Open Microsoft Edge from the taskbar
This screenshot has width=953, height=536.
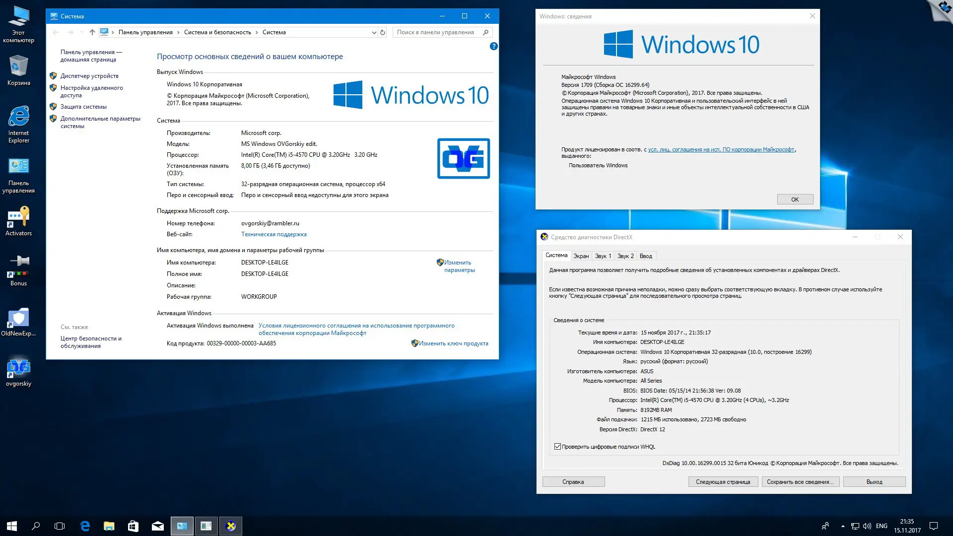click(x=84, y=526)
